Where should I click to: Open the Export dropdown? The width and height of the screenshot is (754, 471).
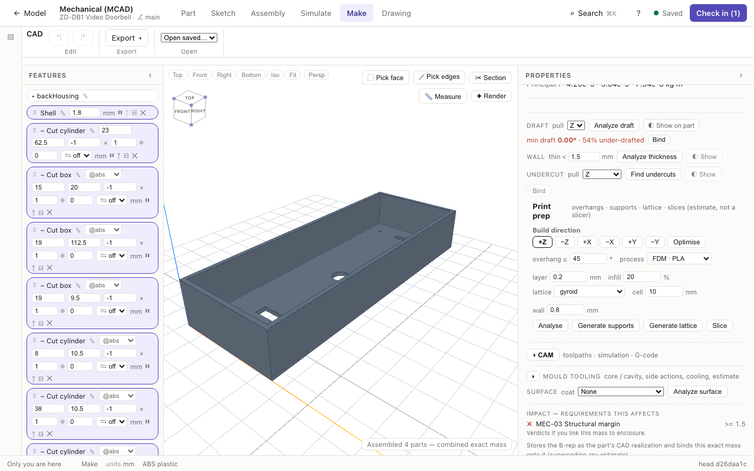click(x=127, y=38)
